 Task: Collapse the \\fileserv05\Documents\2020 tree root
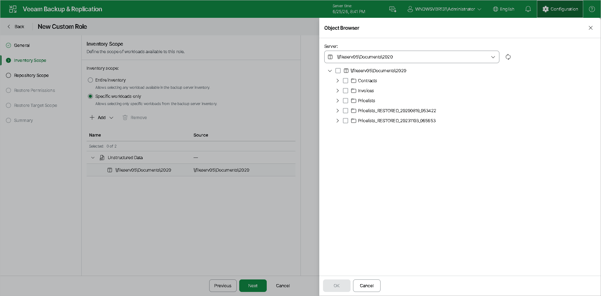coord(330,71)
